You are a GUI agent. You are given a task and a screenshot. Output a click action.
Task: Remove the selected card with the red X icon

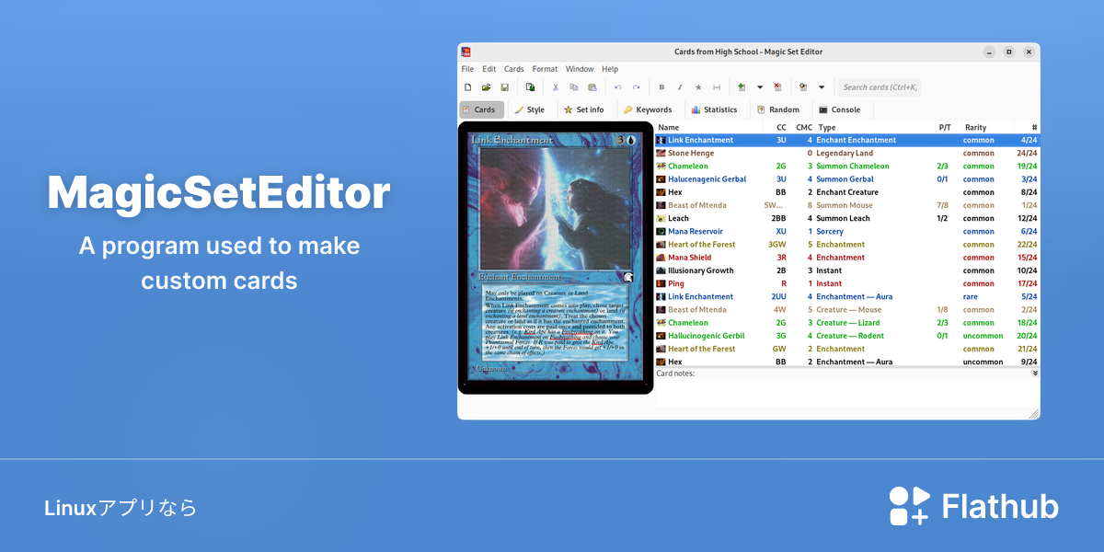(777, 87)
